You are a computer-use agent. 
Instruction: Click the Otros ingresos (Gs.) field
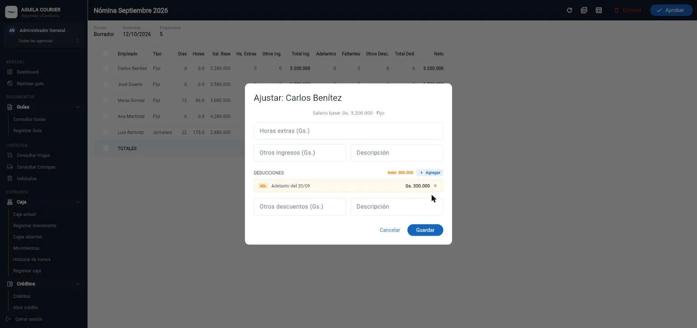click(300, 153)
